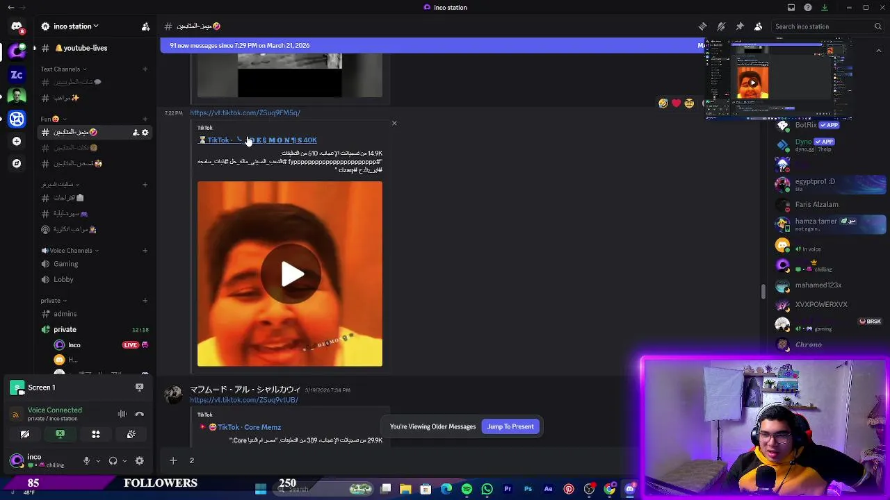The width and height of the screenshot is (890, 500).
Task: Stop streaming Screen 1
Action: click(139, 387)
